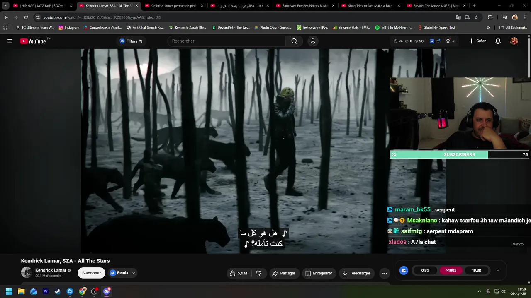Image resolution: width=531 pixels, height=298 pixels.
Task: Translate this page icon in address bar
Action: click(458, 17)
